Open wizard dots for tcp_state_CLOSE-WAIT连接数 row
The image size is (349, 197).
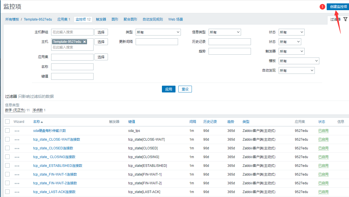(17, 140)
